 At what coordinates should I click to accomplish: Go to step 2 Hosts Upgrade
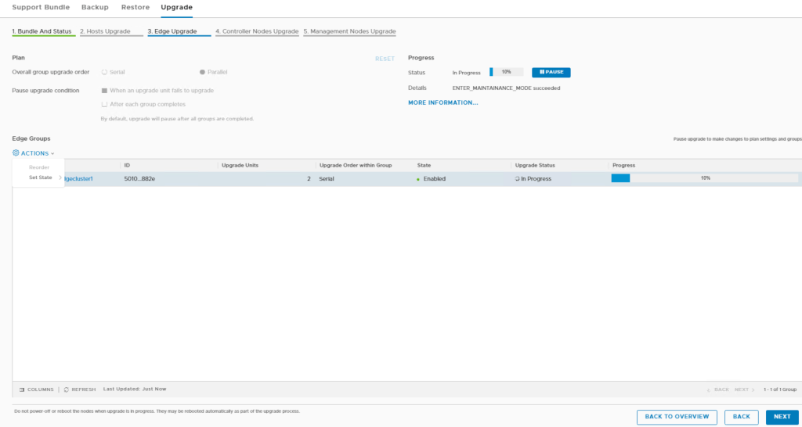click(x=105, y=32)
